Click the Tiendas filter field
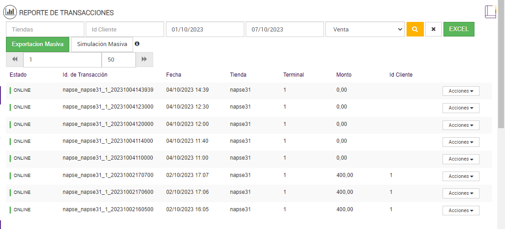The image size is (505, 229). (x=45, y=29)
